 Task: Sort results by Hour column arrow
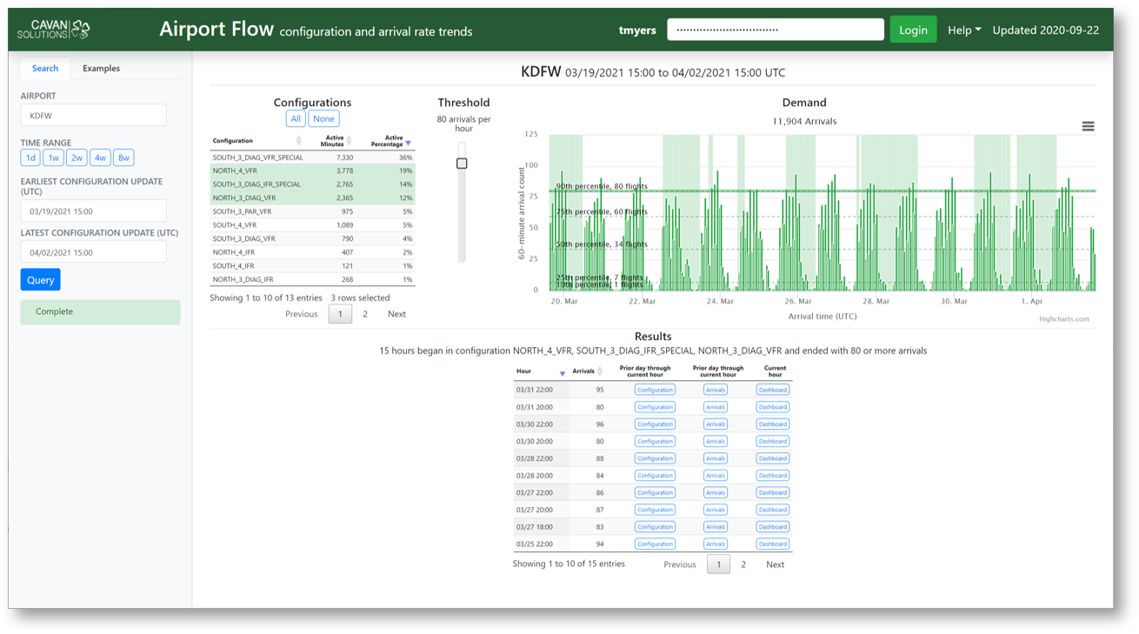pyautogui.click(x=562, y=372)
